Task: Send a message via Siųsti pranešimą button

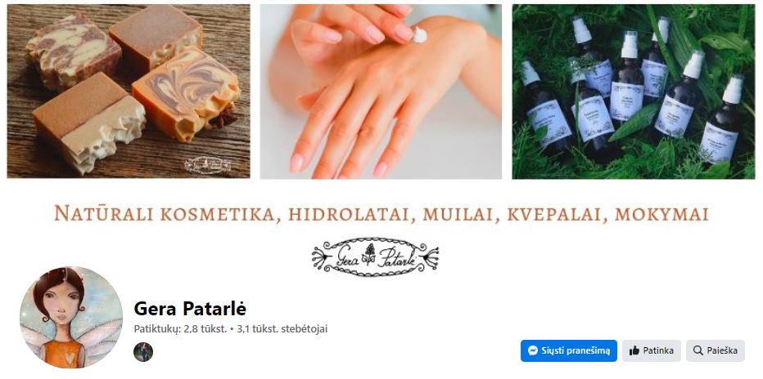Action: pyautogui.click(x=569, y=351)
